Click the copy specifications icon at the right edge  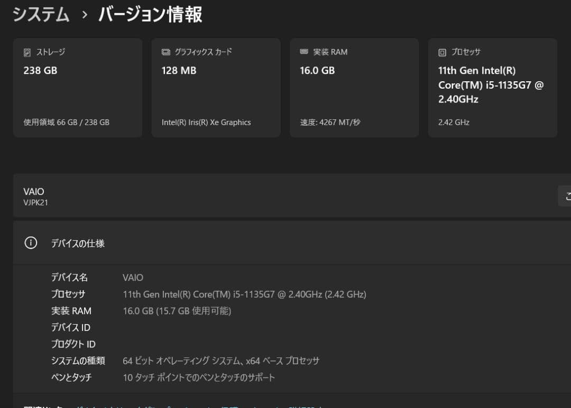[567, 195]
